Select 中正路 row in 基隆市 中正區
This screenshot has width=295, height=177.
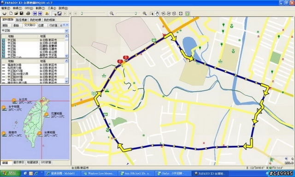[33, 55]
